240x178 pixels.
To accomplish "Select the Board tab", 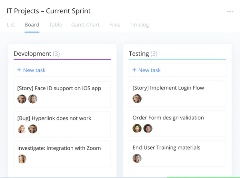I will pyautogui.click(x=32, y=24).
